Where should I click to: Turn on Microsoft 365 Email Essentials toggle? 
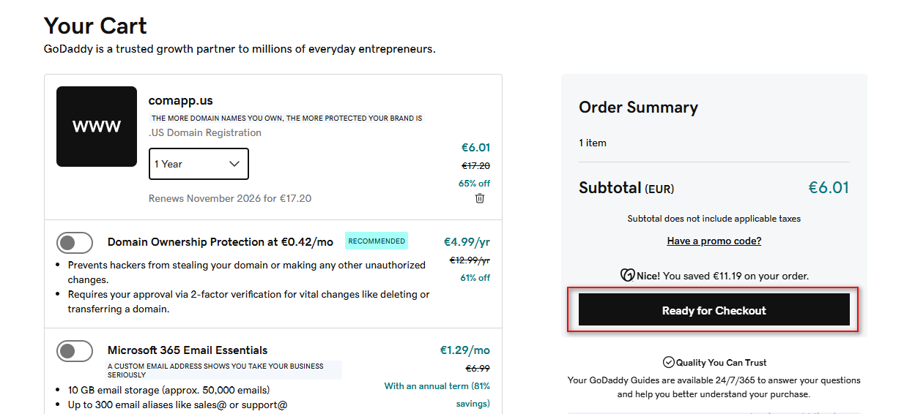(x=75, y=351)
